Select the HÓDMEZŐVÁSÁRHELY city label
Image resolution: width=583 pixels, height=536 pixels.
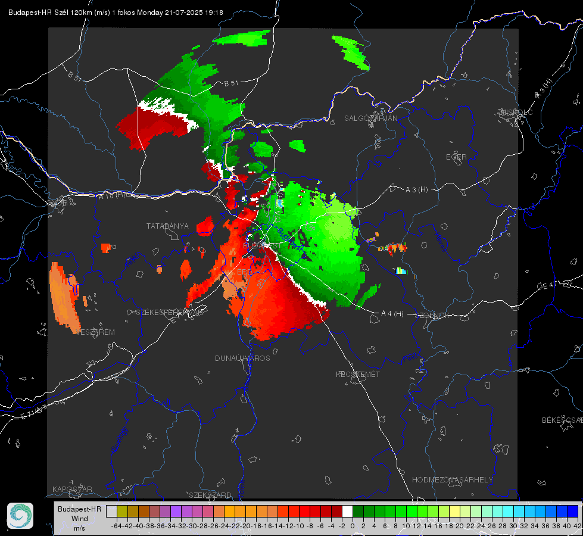tap(452, 480)
